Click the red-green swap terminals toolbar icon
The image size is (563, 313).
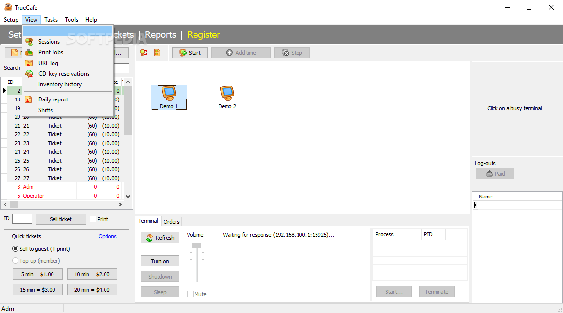point(144,53)
